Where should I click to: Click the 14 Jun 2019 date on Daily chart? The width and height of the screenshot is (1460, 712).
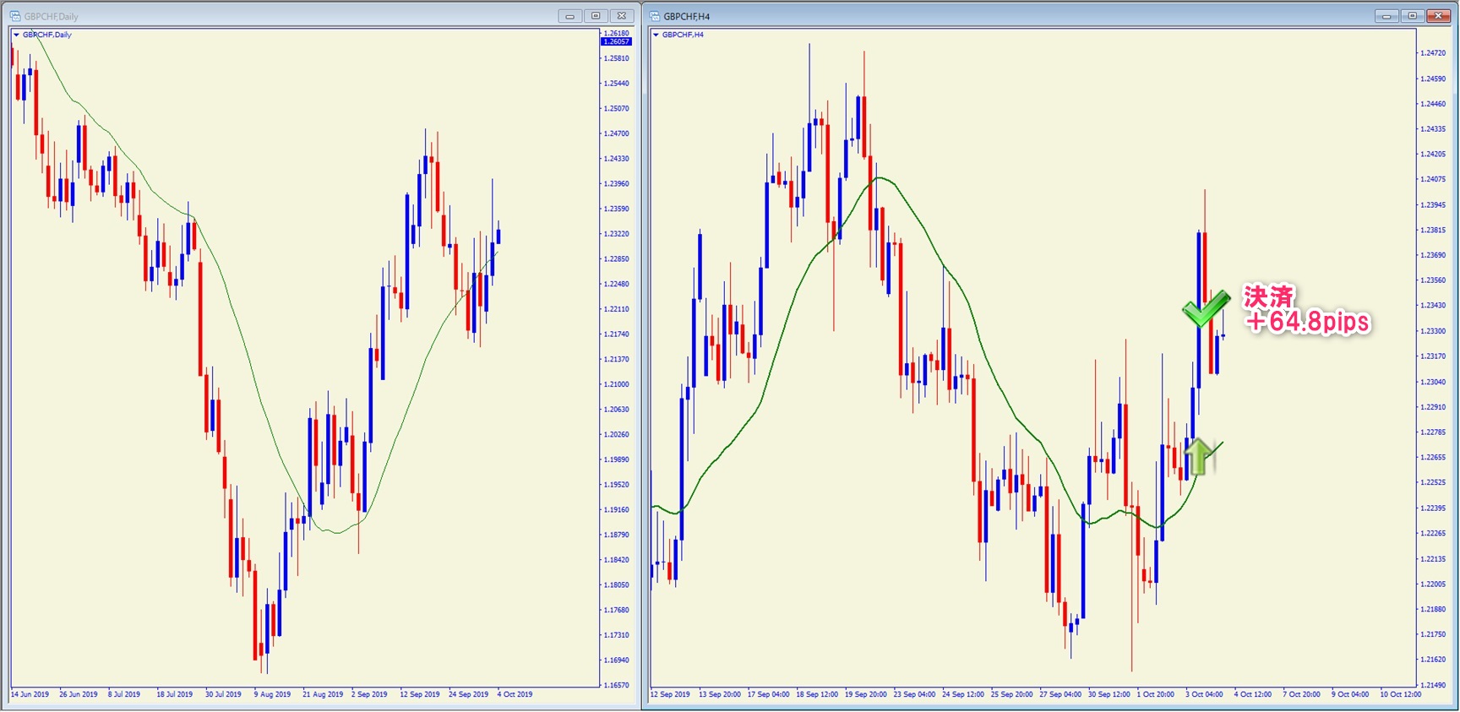click(x=30, y=694)
